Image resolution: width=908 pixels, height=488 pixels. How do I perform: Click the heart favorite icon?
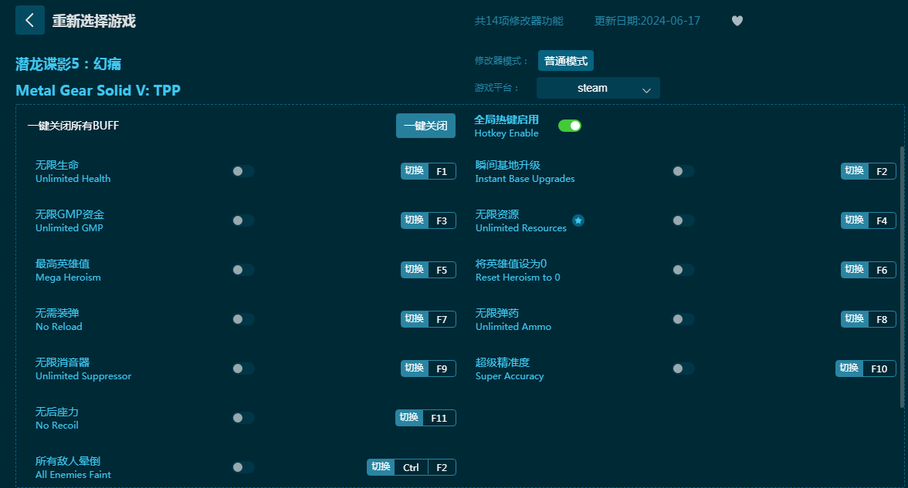[x=737, y=21]
